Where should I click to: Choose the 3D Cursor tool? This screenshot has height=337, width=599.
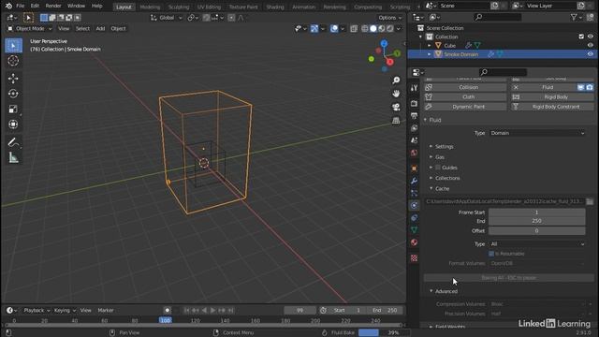click(x=13, y=61)
